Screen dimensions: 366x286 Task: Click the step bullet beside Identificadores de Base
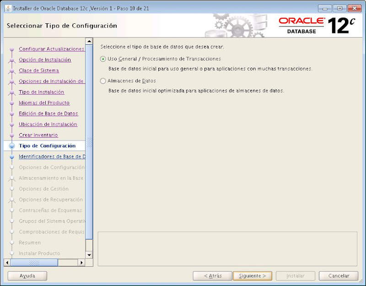12,157
